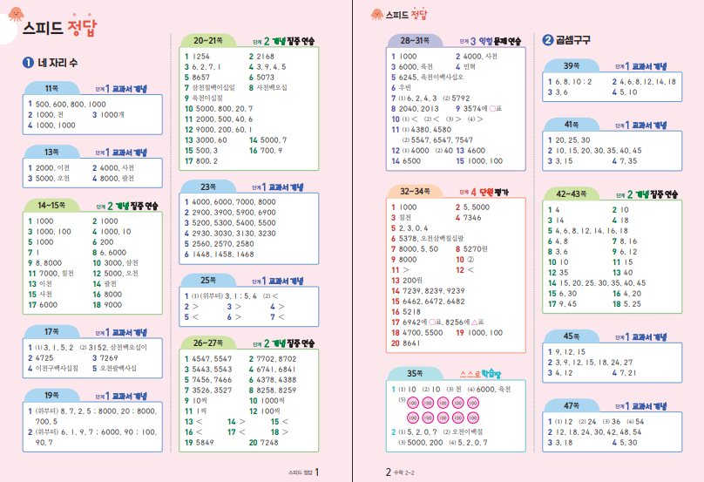The image size is (704, 482).
Task: Select the answer 7269 in 17쪽 box
Action: 109,358
